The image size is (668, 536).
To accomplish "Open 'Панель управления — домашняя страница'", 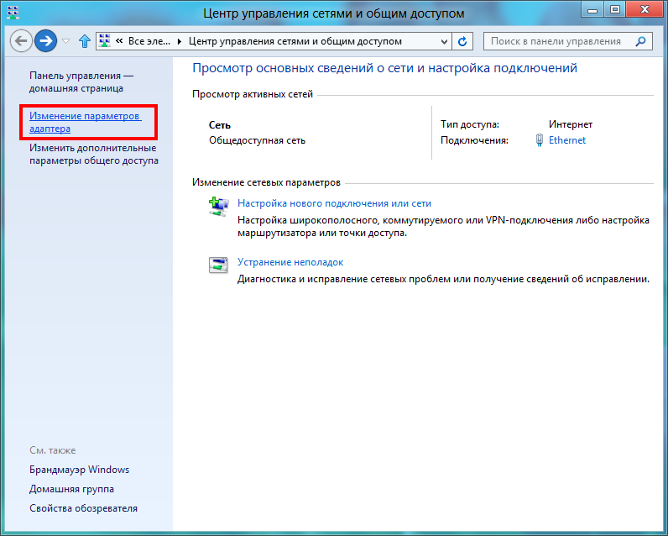I will pyautogui.click(x=81, y=81).
